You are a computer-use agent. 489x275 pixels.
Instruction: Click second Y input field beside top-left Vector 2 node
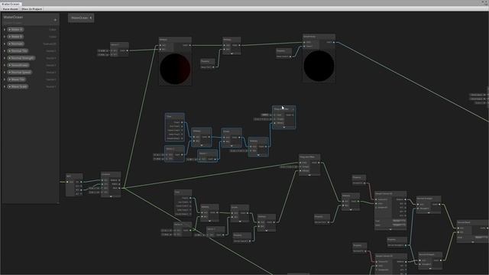point(103,54)
